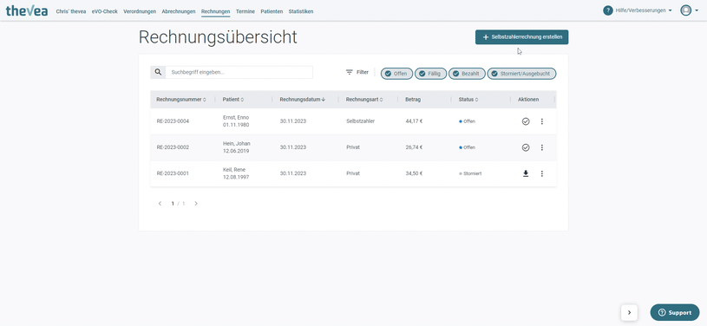Click the amount 34,50 €
Screen dimensions: 707x326
pyautogui.click(x=414, y=173)
